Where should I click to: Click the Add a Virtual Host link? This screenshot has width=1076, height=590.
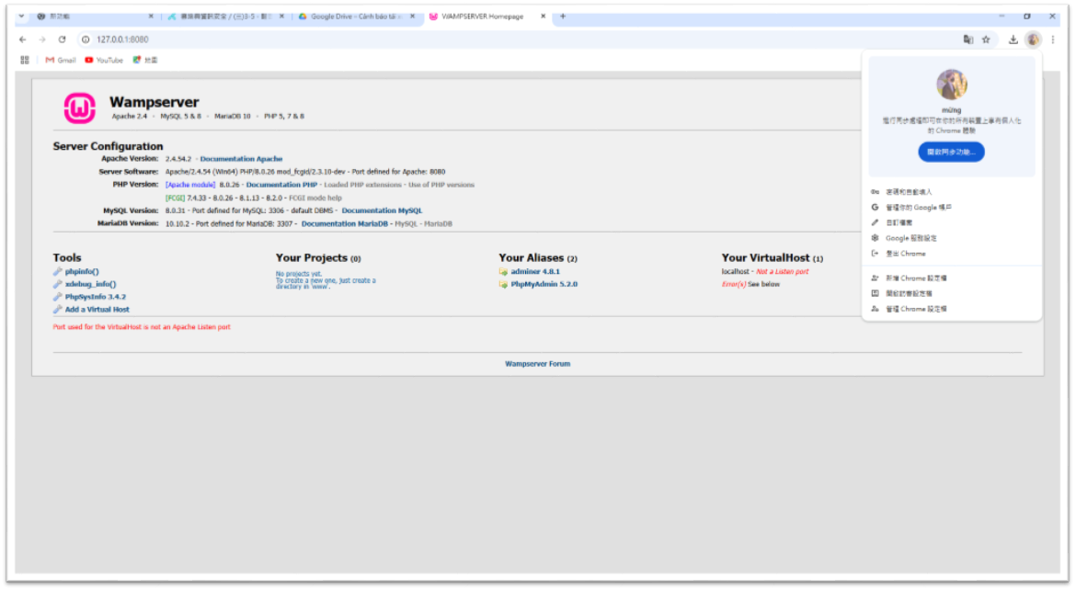(x=97, y=310)
